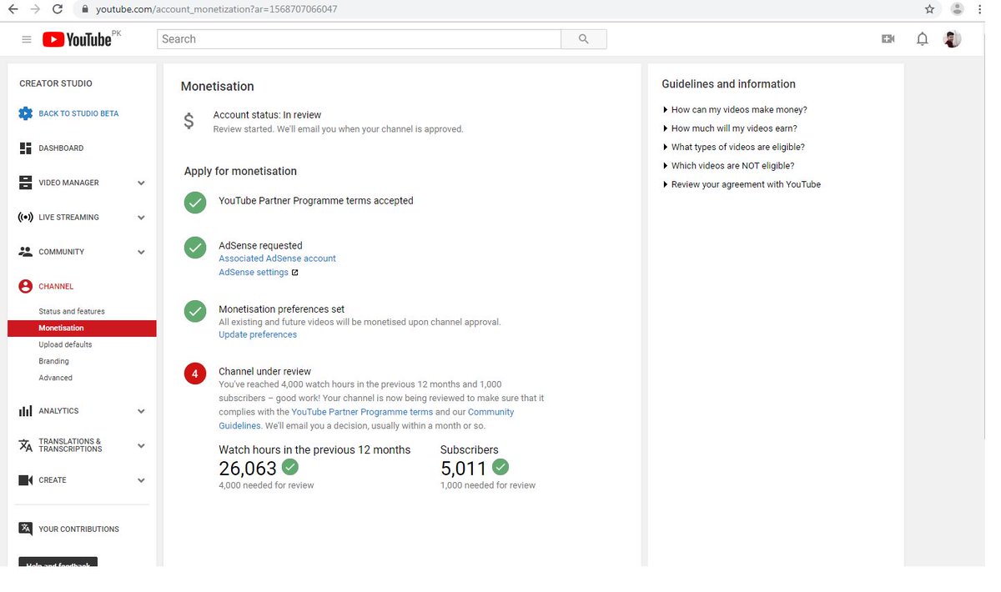Click the Channel person icon
Image resolution: width=1001 pixels, height=592 pixels.
pyautogui.click(x=25, y=286)
